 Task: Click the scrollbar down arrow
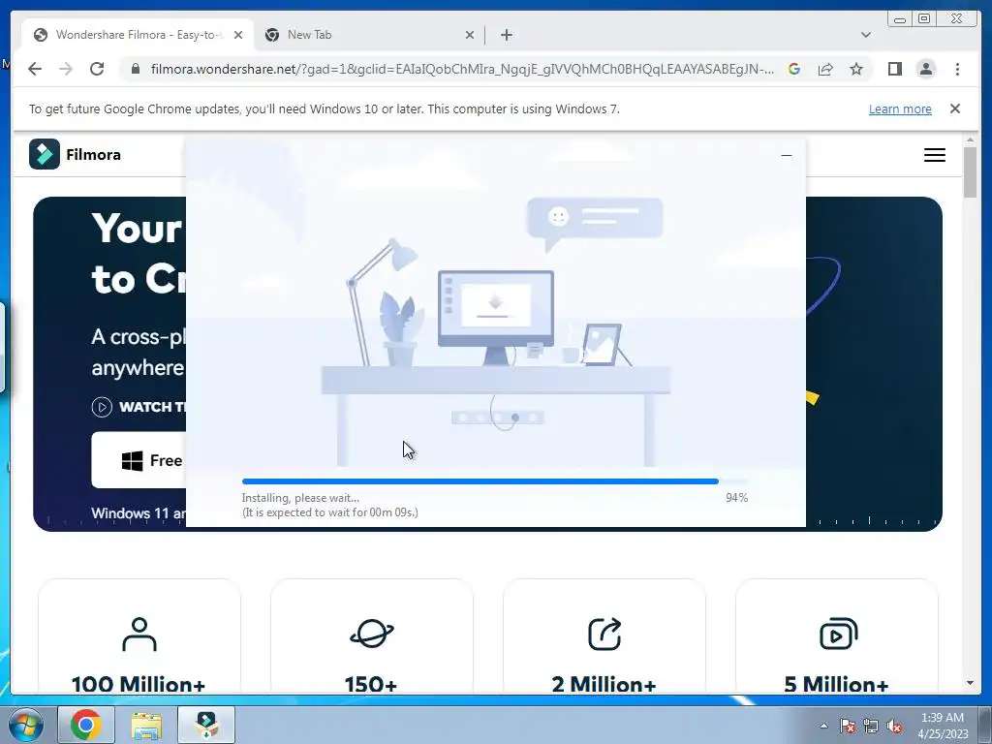[x=970, y=683]
